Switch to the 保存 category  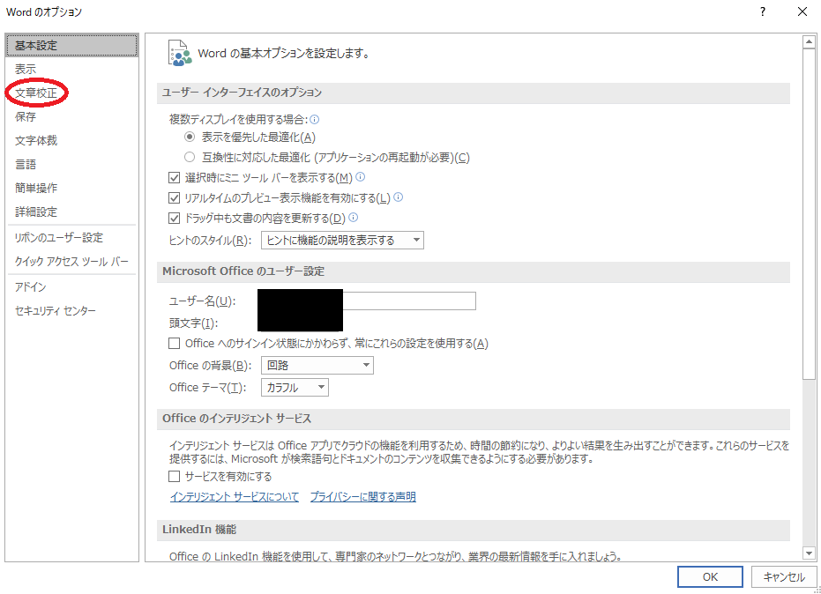coord(71,116)
